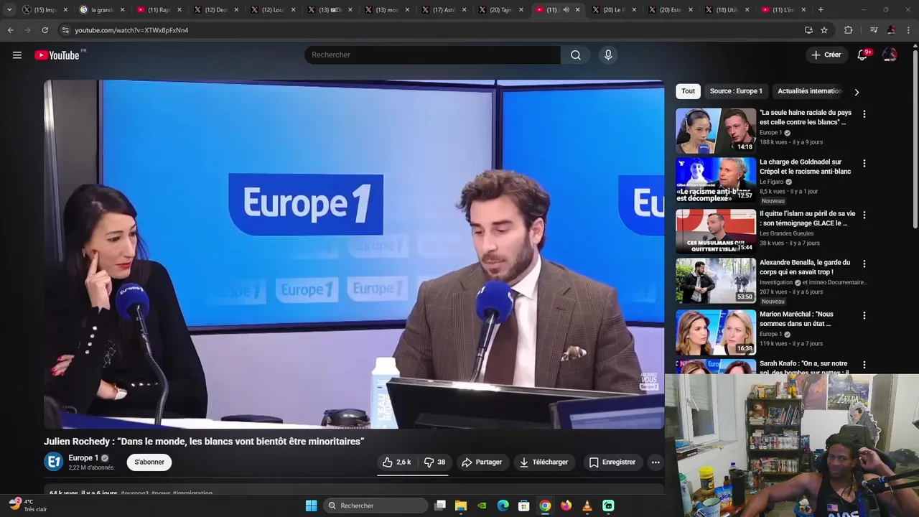Open VLC media player from taskbar
919x517 pixels.
[587, 506]
